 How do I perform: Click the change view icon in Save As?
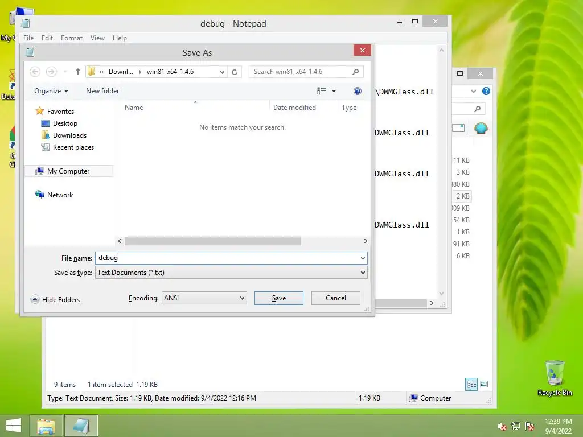tap(322, 91)
